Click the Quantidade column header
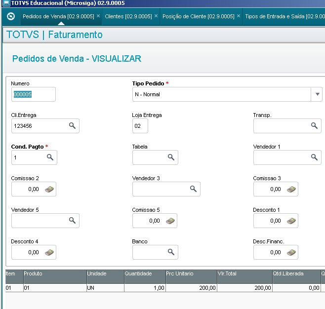Image resolution: width=325 pixels, height=309 pixels. 145,276
